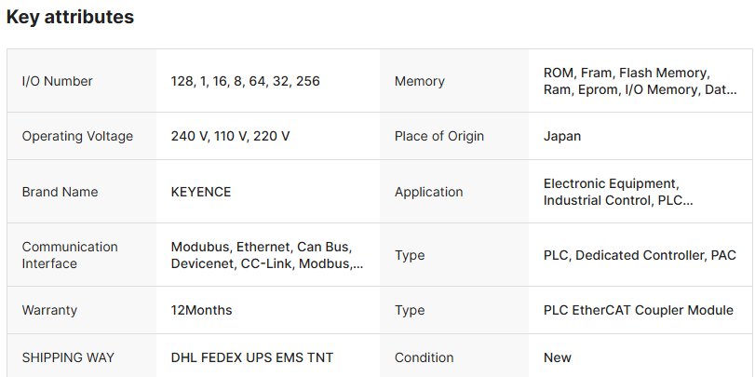Select the Communication Interface label
755x377 pixels.
click(70, 255)
